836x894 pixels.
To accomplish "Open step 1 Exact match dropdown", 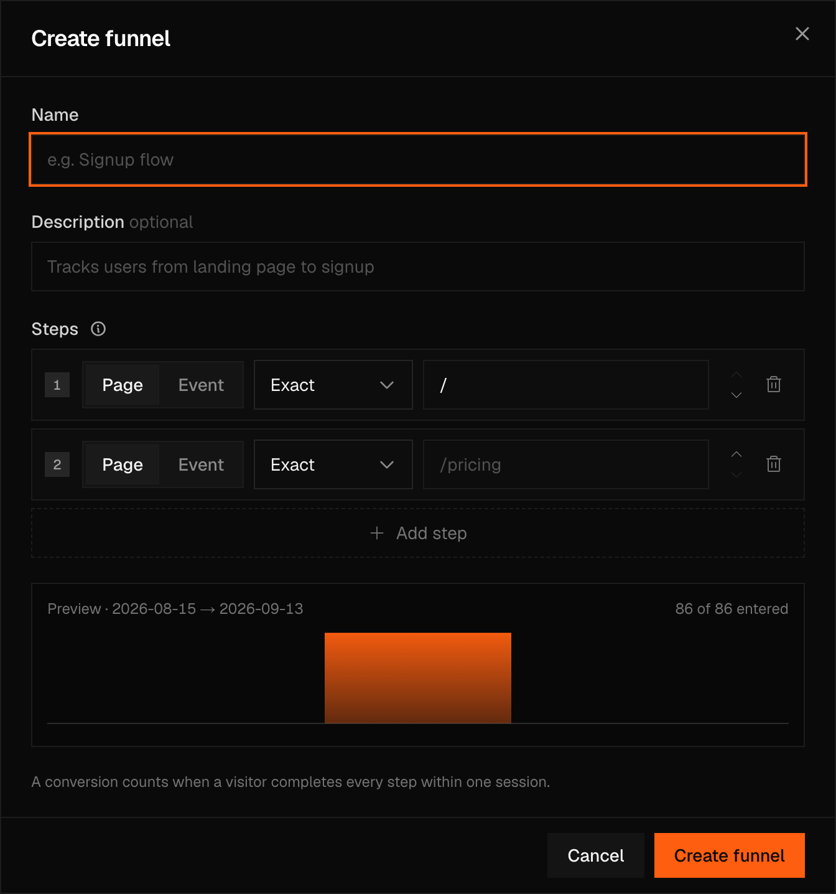I will 333,385.
